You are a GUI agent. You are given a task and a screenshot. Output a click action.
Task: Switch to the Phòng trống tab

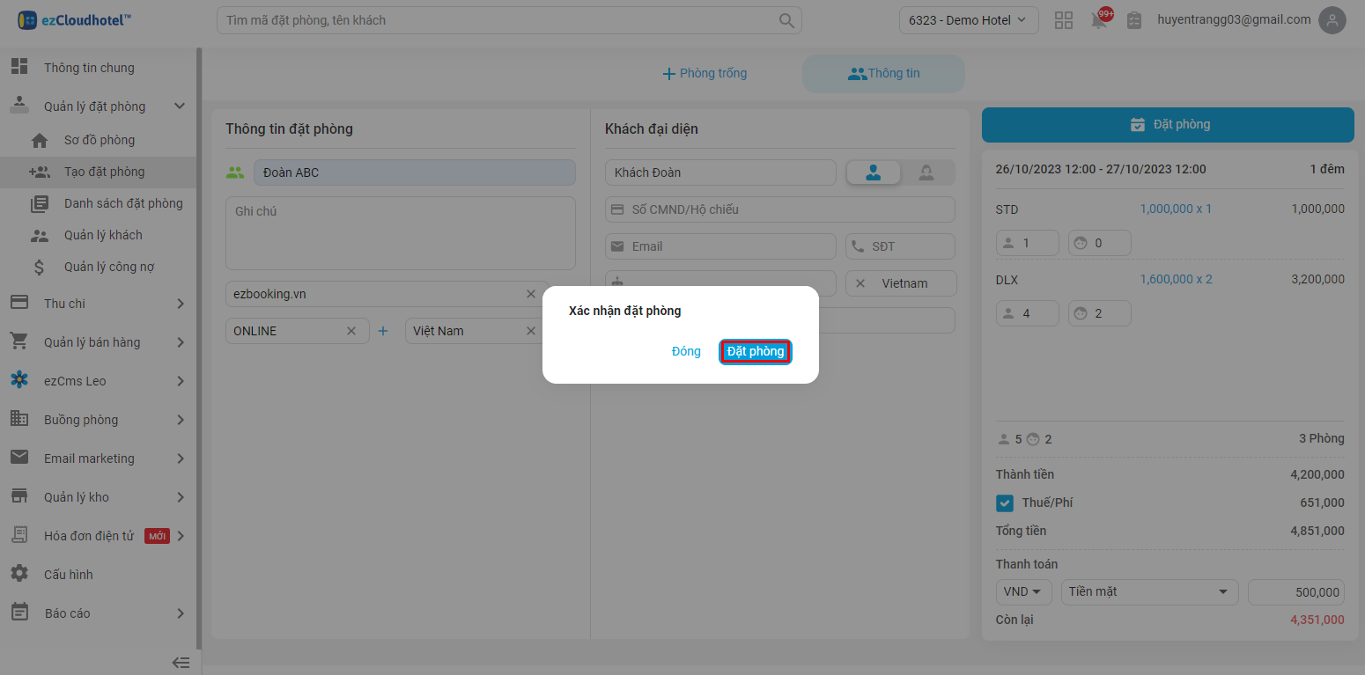click(705, 74)
